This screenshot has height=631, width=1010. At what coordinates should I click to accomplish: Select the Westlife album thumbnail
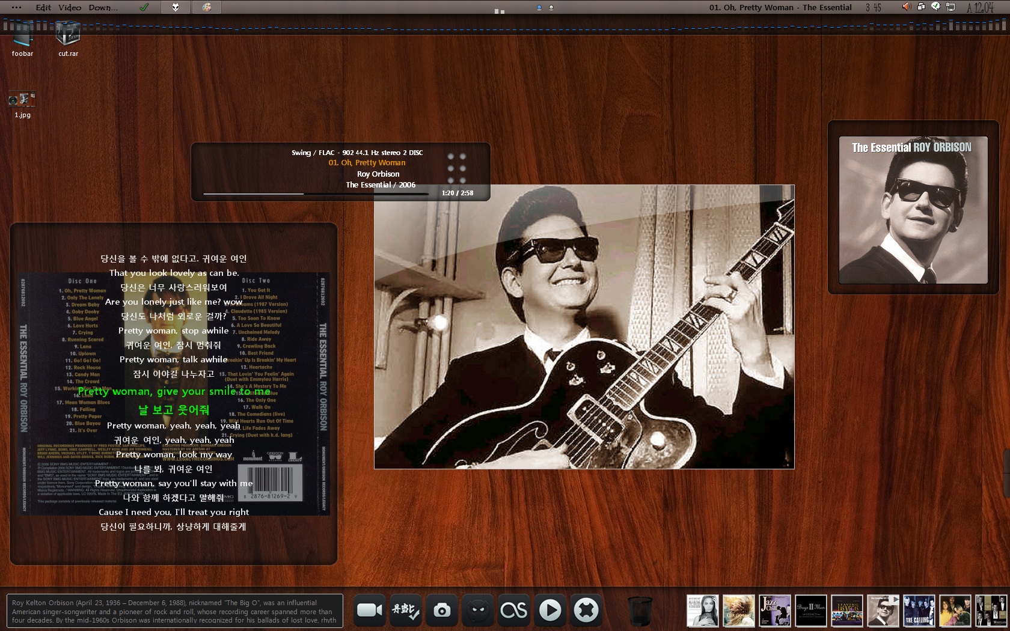(x=991, y=611)
